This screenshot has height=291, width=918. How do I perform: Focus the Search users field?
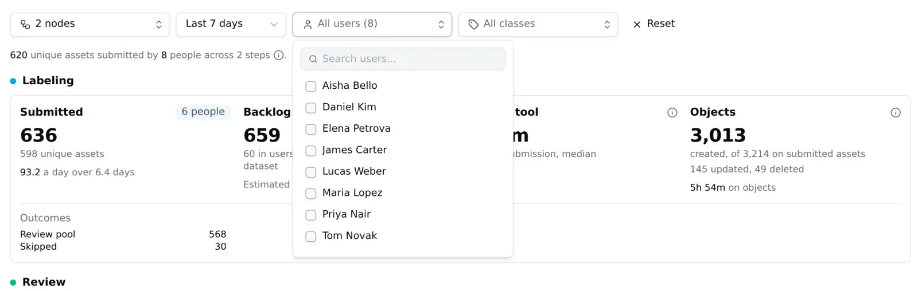coord(403,58)
